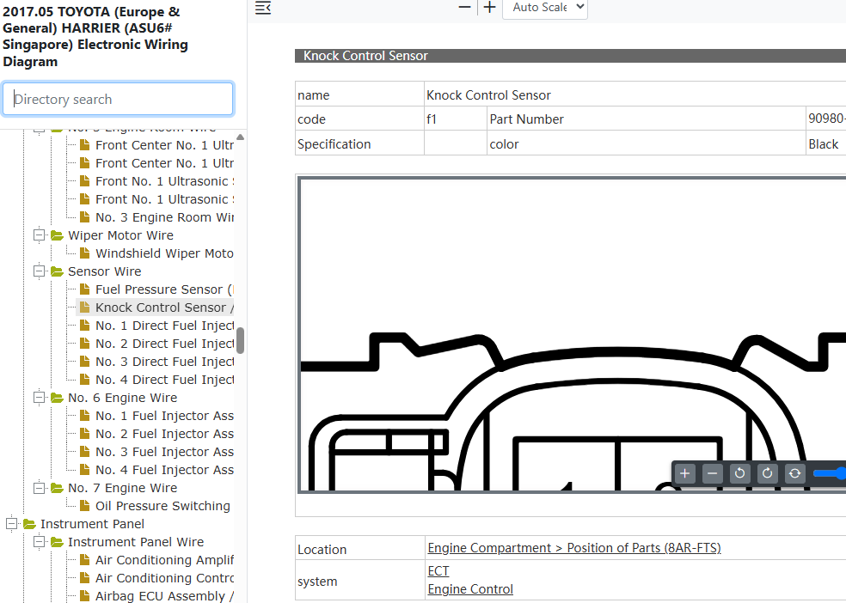Open the Engine Control system link
Viewport: 846px width, 603px height.
click(470, 589)
